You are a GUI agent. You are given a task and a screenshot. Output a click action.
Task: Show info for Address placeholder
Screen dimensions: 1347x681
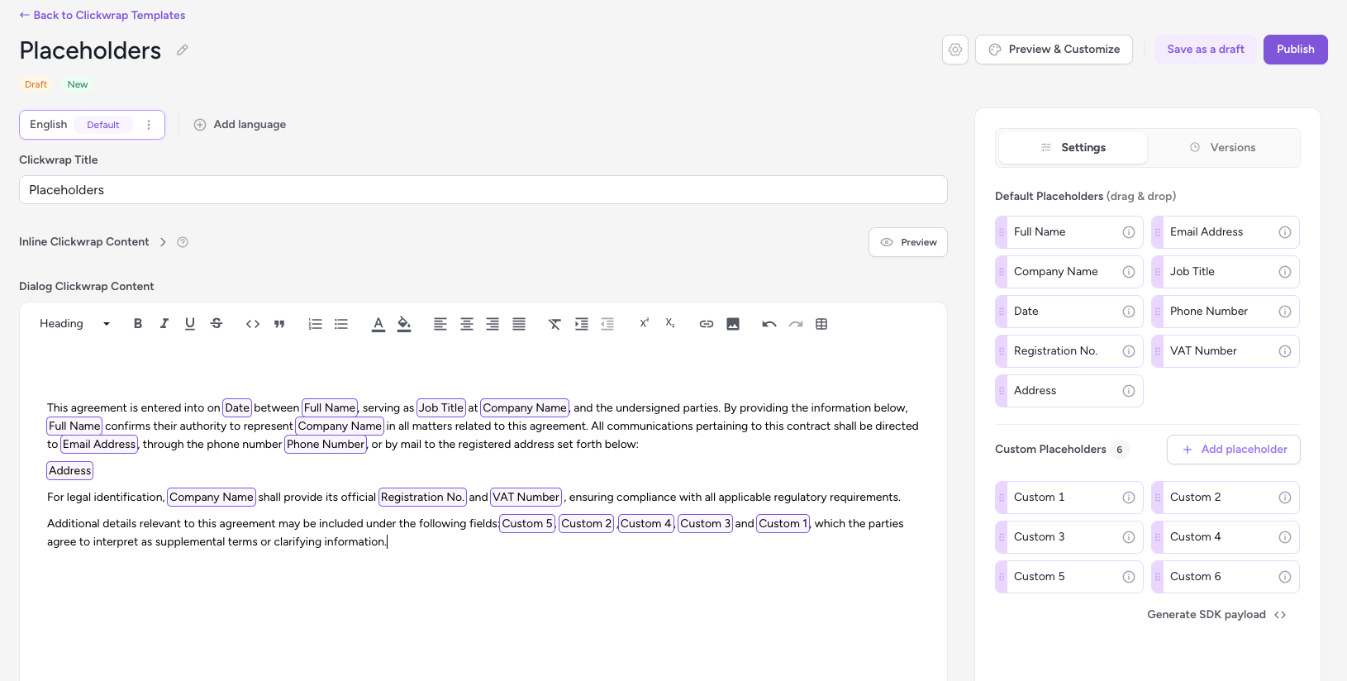point(1128,391)
